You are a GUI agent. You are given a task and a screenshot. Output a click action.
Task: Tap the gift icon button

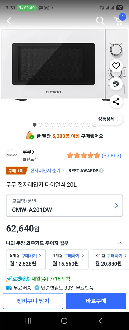click(116, 84)
